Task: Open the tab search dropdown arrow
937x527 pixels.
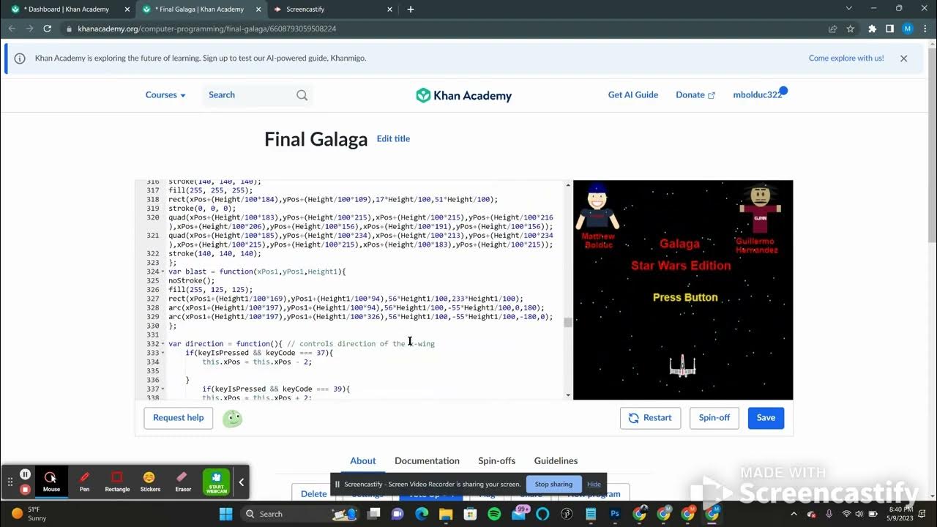Action: (x=849, y=9)
